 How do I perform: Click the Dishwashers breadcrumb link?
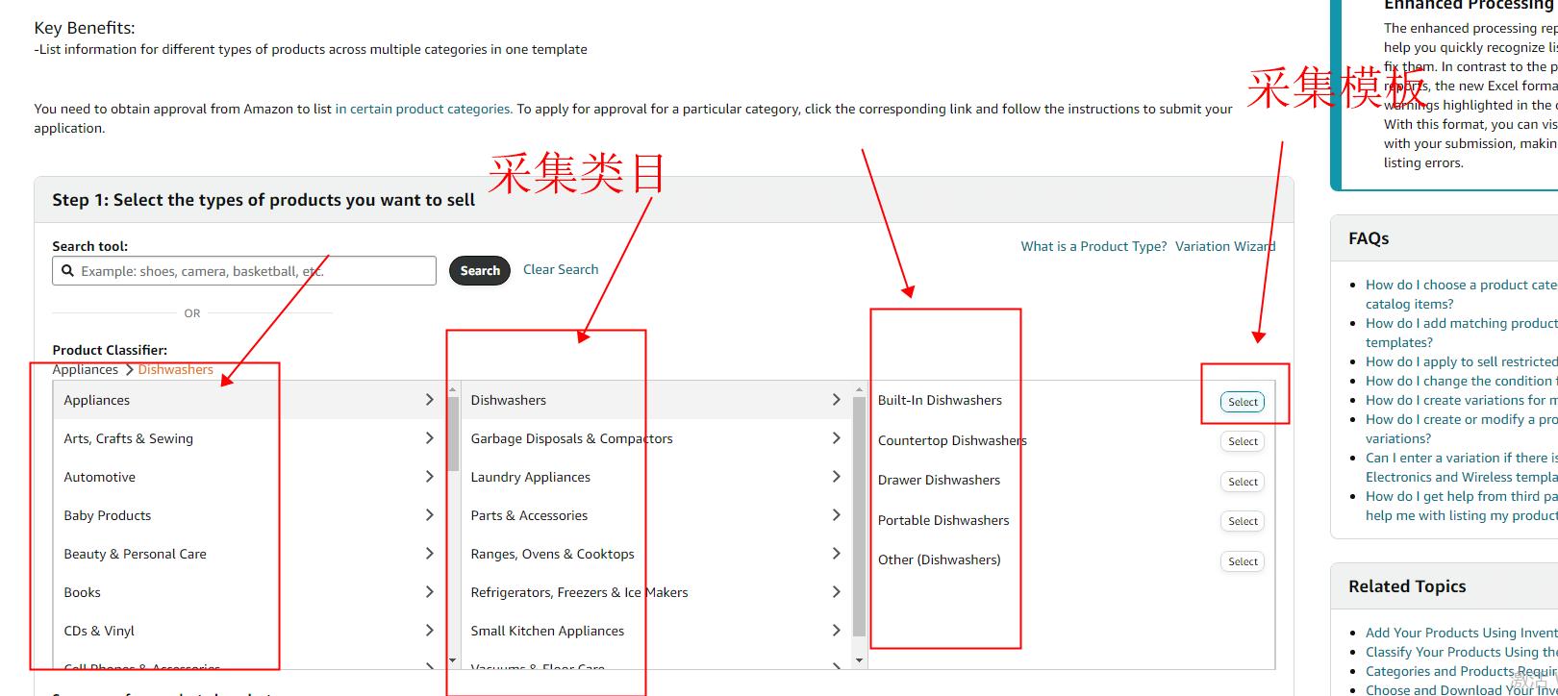(176, 369)
